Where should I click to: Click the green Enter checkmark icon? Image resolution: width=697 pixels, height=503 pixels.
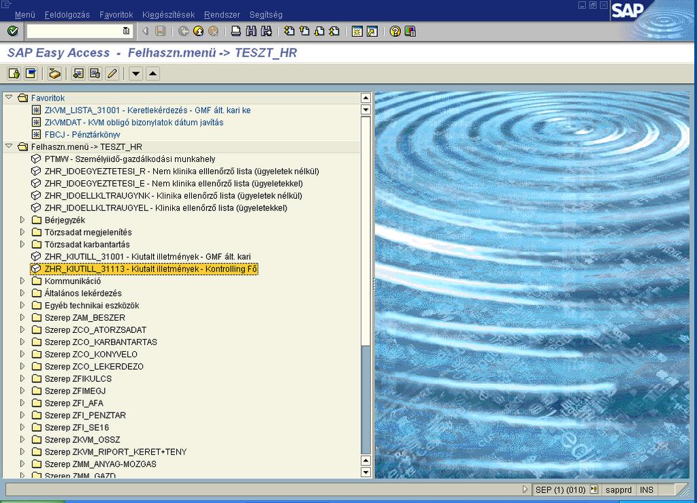13,31
